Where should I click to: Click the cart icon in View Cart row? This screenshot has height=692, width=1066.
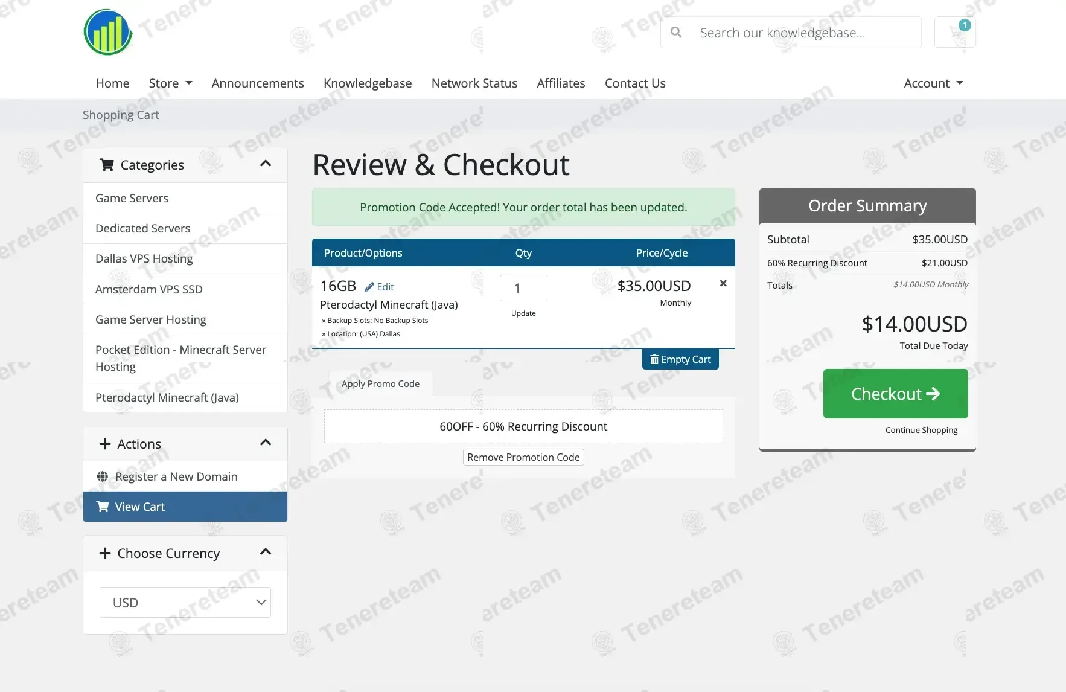(x=103, y=507)
